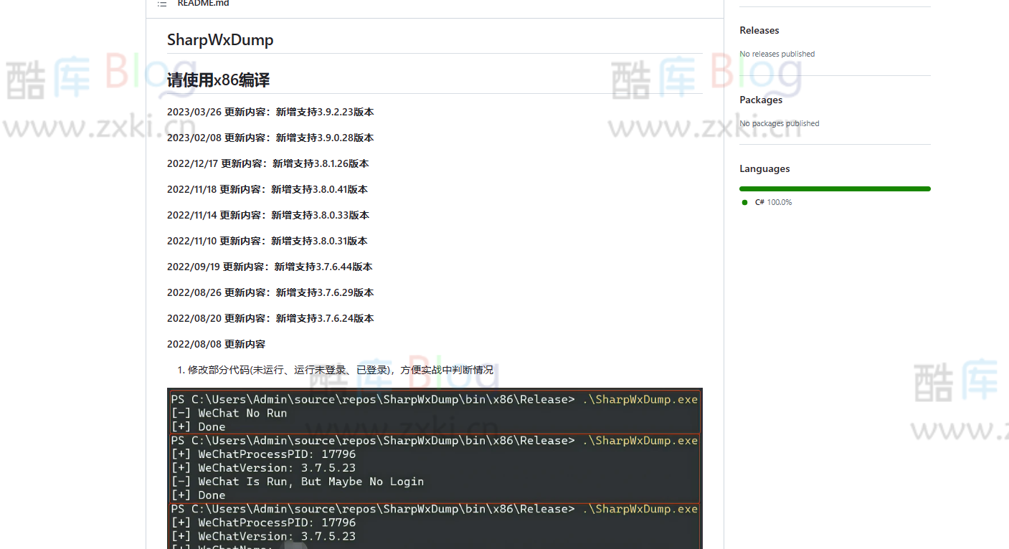Click the Packages section heading
Image resolution: width=1009 pixels, height=549 pixels.
pos(761,100)
